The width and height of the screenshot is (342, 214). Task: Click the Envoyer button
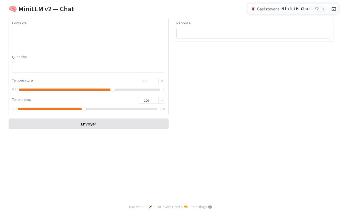tap(88, 124)
